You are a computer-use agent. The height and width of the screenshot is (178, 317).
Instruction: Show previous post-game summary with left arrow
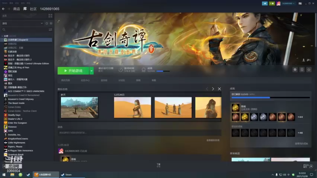pyautogui.click(x=207, y=89)
